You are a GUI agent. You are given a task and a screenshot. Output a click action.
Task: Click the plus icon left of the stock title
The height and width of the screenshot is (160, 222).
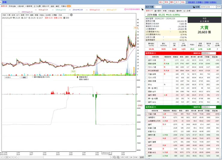(x=1, y=2)
